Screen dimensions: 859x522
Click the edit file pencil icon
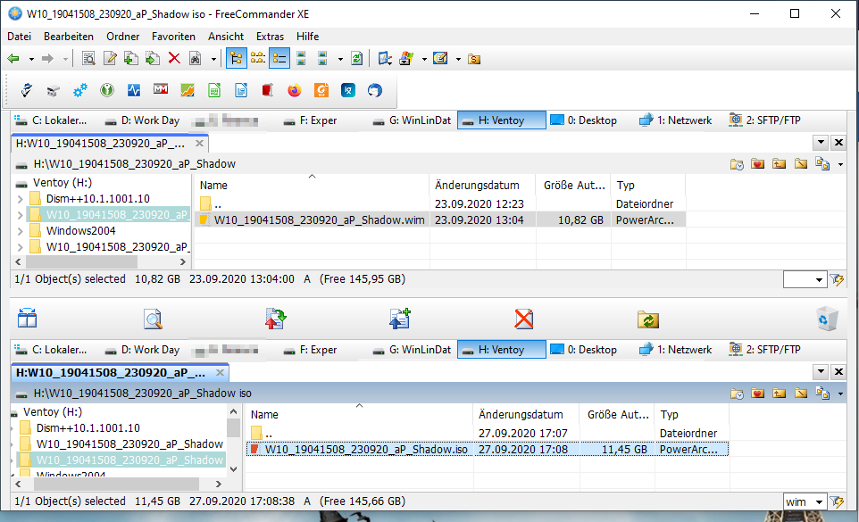tap(110, 59)
